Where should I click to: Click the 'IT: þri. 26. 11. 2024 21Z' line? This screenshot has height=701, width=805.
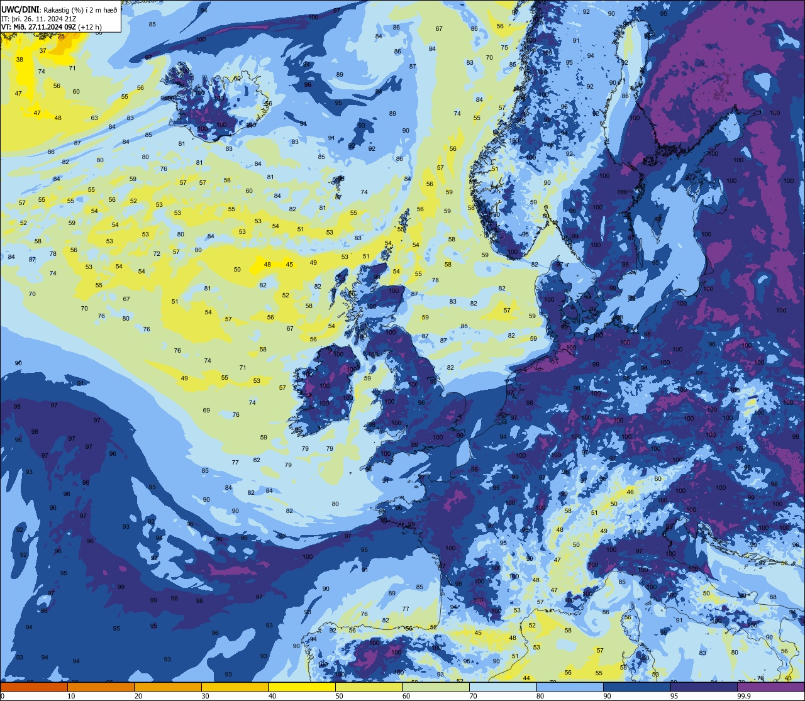click(40, 18)
